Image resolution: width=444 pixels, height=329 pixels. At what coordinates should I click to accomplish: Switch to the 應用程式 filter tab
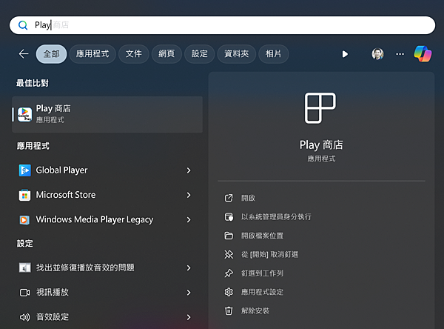point(92,54)
